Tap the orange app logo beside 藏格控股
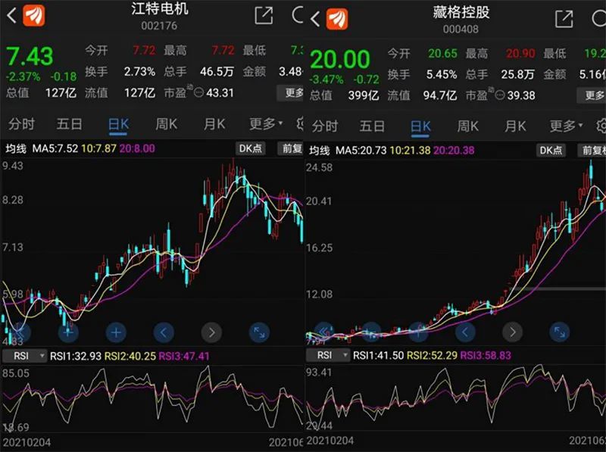The width and height of the screenshot is (606, 452). pos(337,19)
